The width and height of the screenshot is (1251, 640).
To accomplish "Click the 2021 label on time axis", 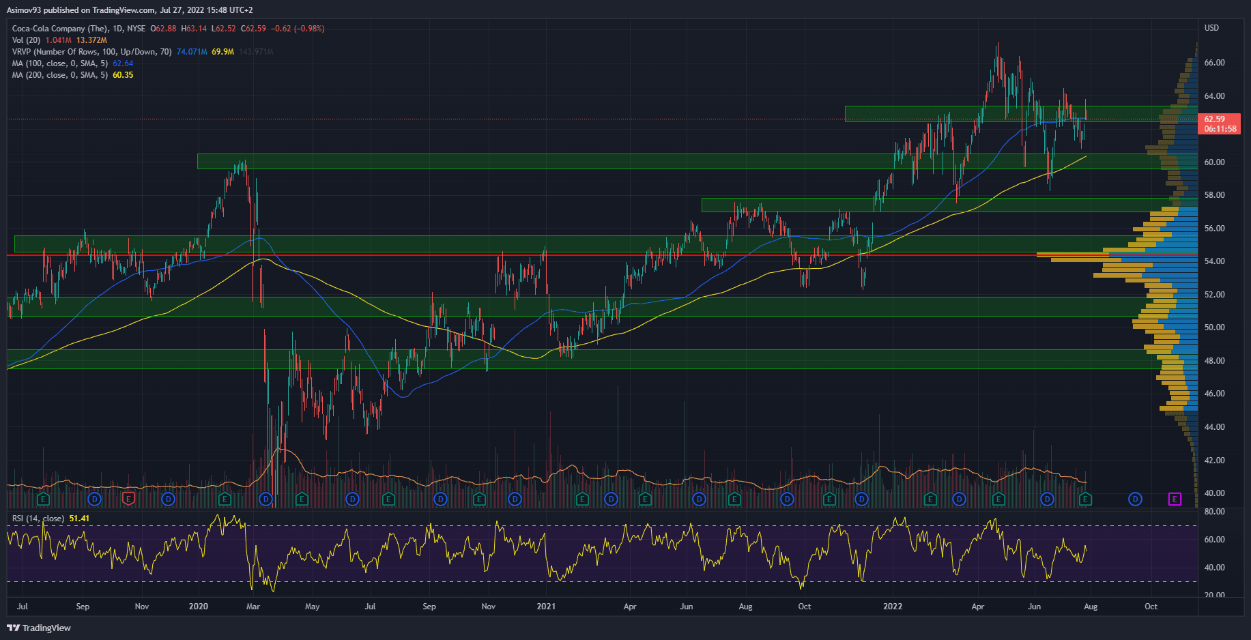I will 546,607.
